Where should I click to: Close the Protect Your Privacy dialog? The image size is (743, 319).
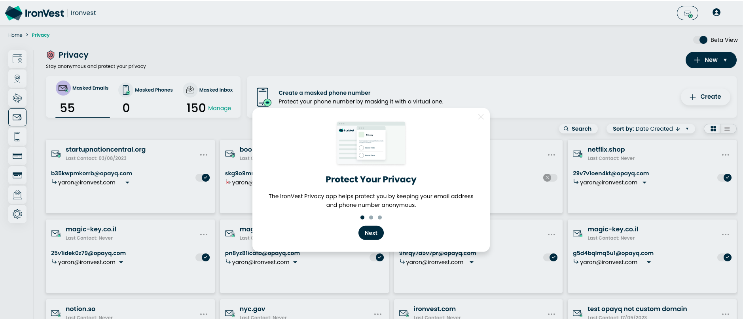click(x=481, y=117)
